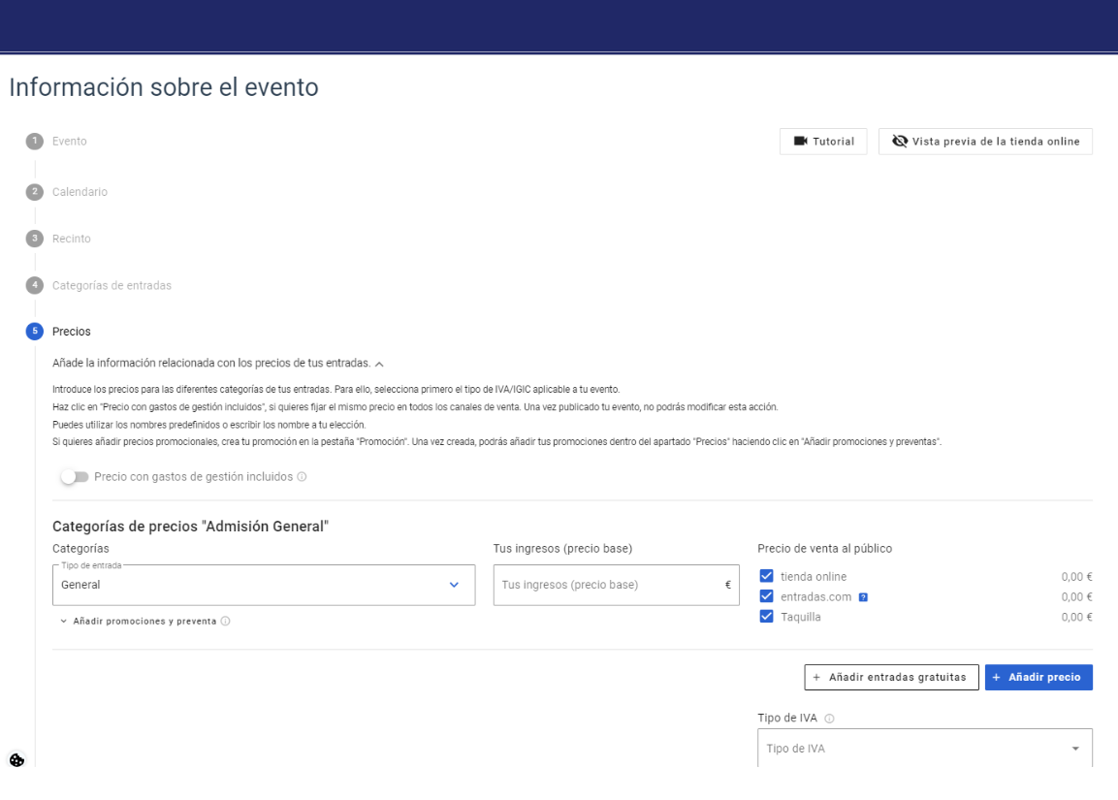Uncheck the Taquilla checkbox
The image size is (1118, 800).
[x=767, y=617]
